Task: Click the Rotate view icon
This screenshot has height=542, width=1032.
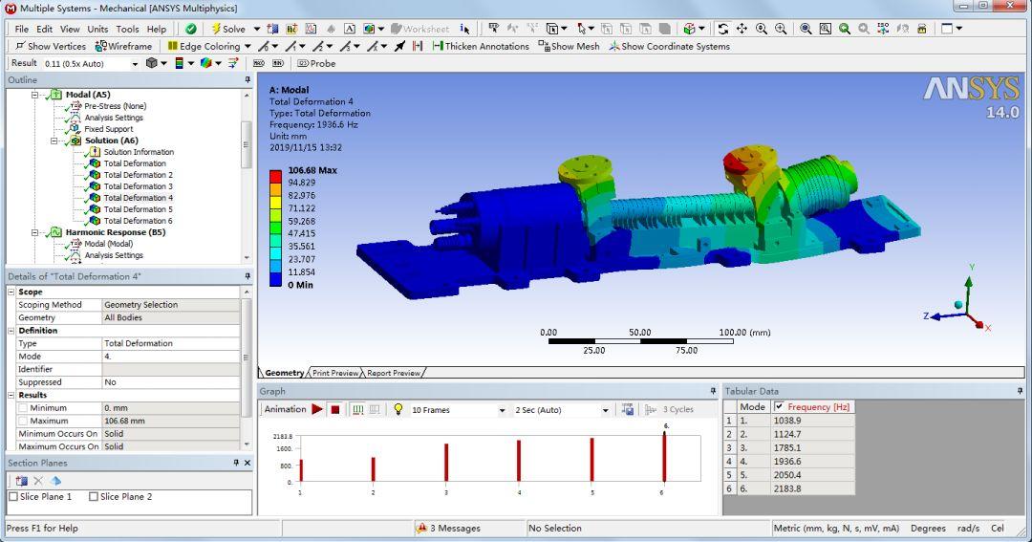Action: coord(722,29)
